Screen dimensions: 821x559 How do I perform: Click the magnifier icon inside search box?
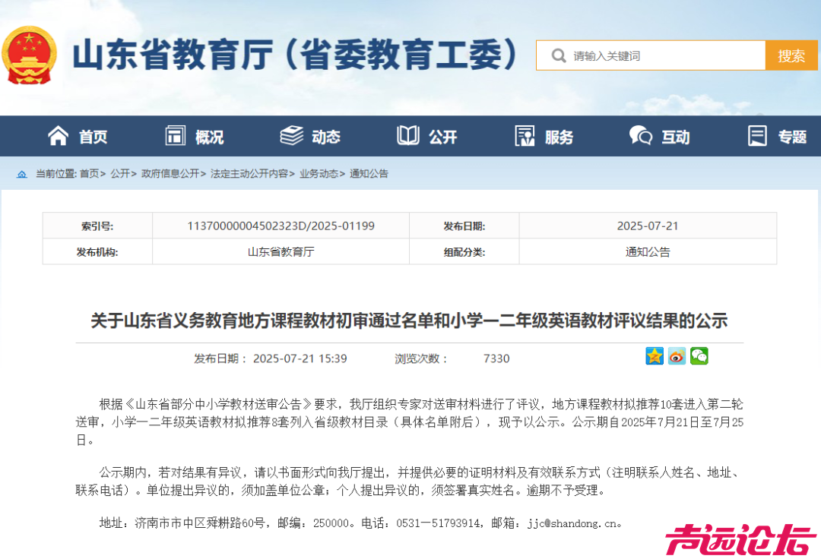559,55
